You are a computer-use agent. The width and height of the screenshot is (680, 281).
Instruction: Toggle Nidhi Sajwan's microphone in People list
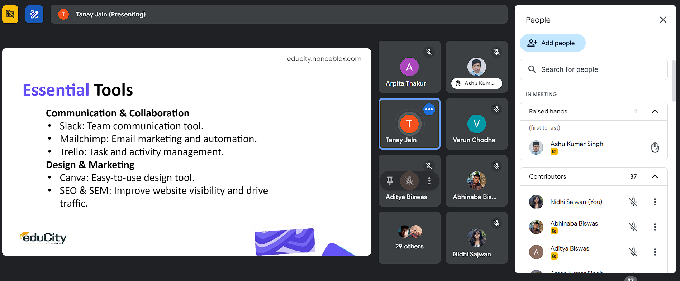(x=633, y=202)
